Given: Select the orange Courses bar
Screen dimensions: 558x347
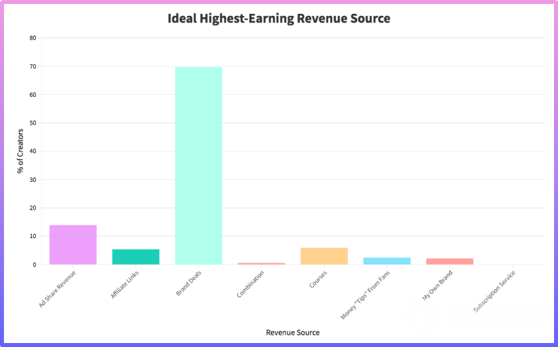Looking at the screenshot, I should click(x=324, y=256).
